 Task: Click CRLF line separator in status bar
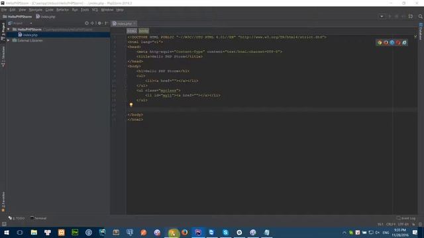tap(391, 224)
